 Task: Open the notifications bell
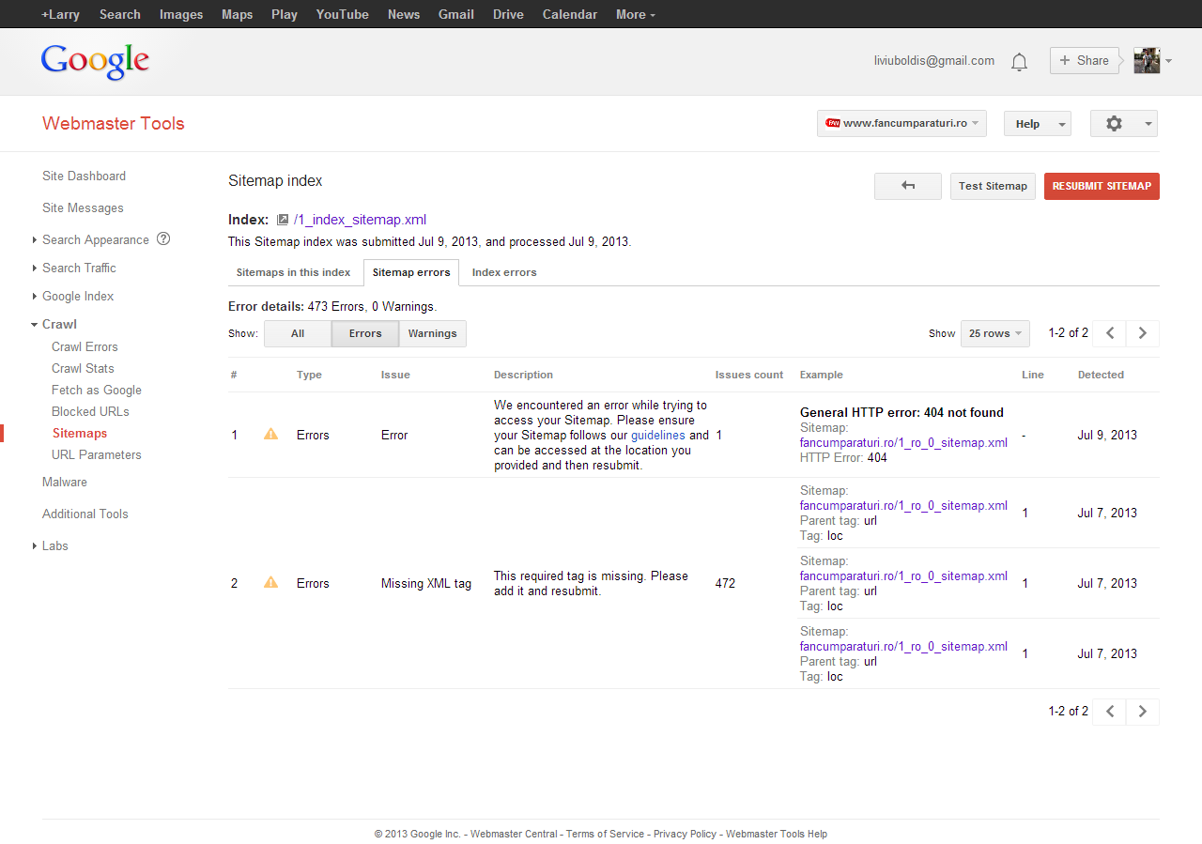coord(1019,62)
